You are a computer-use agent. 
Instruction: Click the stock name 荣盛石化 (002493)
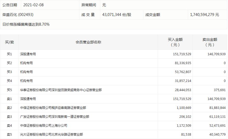18,15
